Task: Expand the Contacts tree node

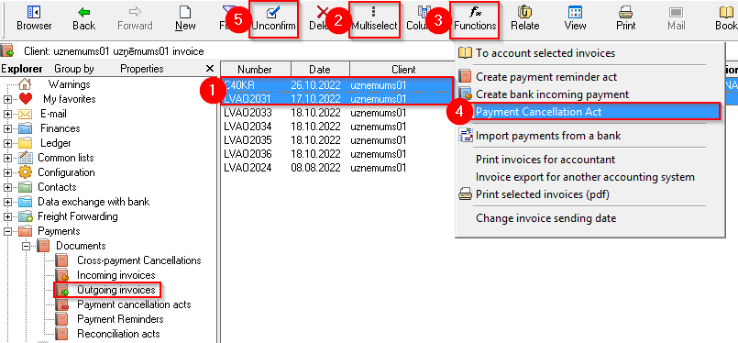Action: point(7,187)
